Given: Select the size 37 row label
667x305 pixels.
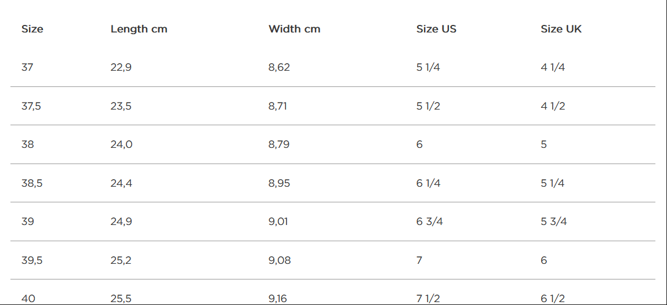Looking at the screenshot, I should click(27, 67).
